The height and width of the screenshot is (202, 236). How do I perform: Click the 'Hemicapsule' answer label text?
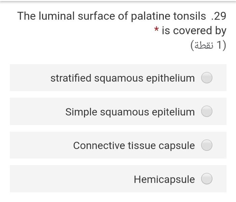[164, 179]
